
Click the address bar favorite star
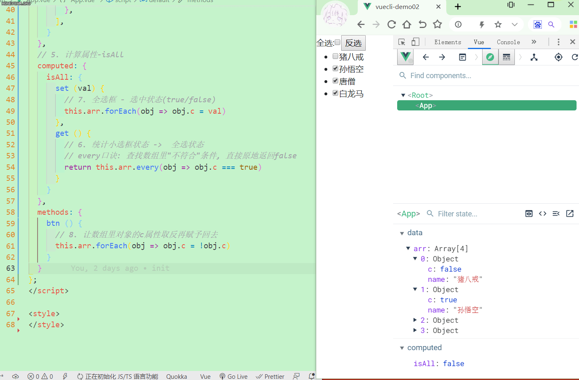(498, 25)
